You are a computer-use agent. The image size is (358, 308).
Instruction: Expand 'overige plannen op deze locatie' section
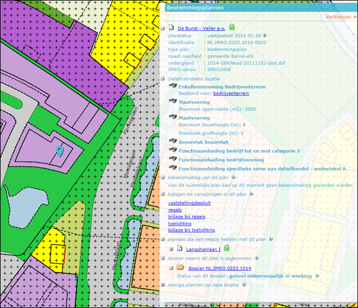point(163,284)
